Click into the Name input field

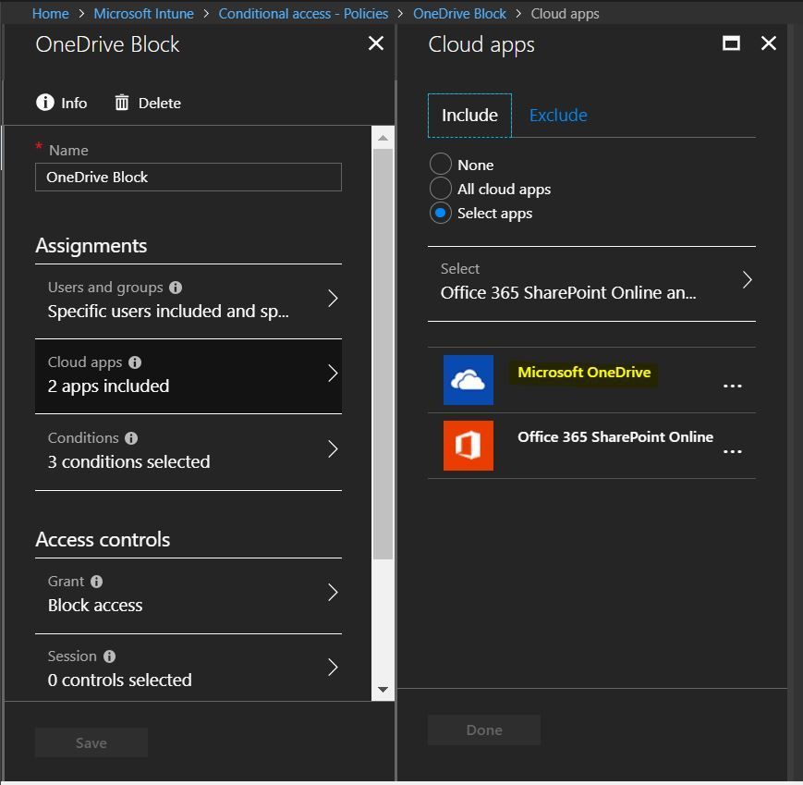pos(188,177)
